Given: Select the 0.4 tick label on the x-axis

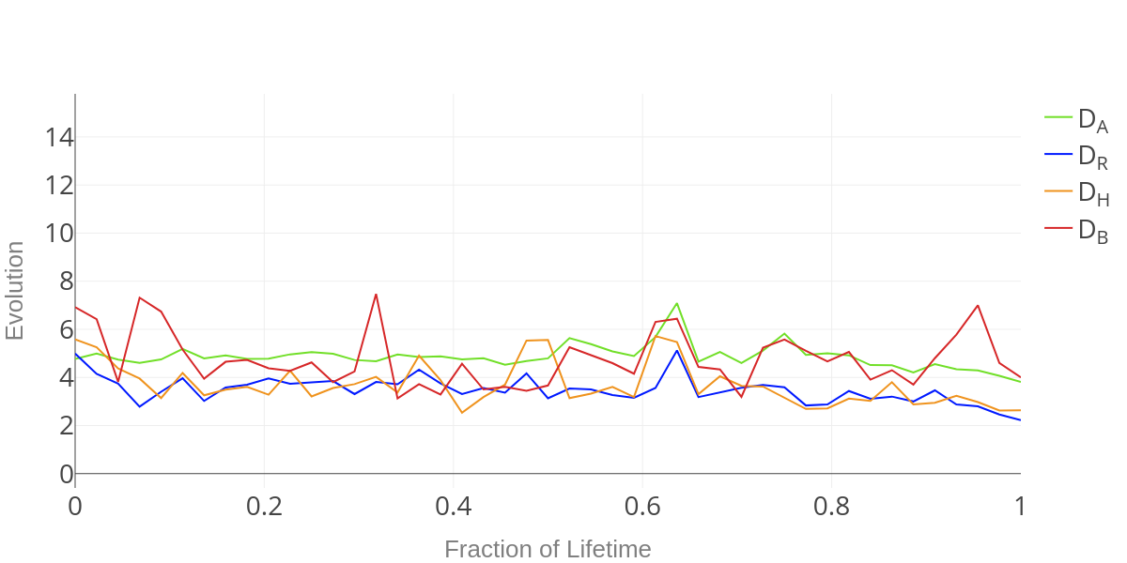Looking at the screenshot, I should [454, 507].
